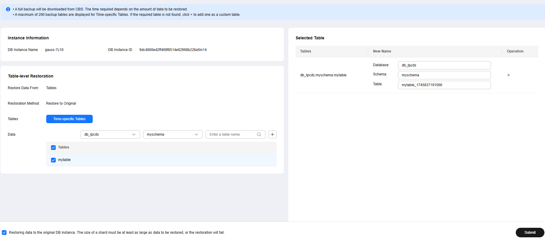Screen dimensions: 545x240
Task: Submit the table-level restoration
Action: [530, 233]
